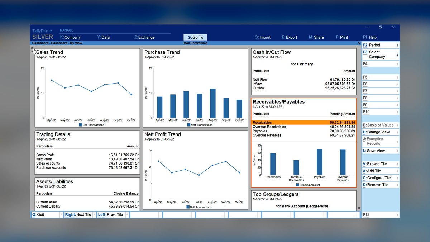
Task: Click the Current Asset row
Action: (87, 202)
